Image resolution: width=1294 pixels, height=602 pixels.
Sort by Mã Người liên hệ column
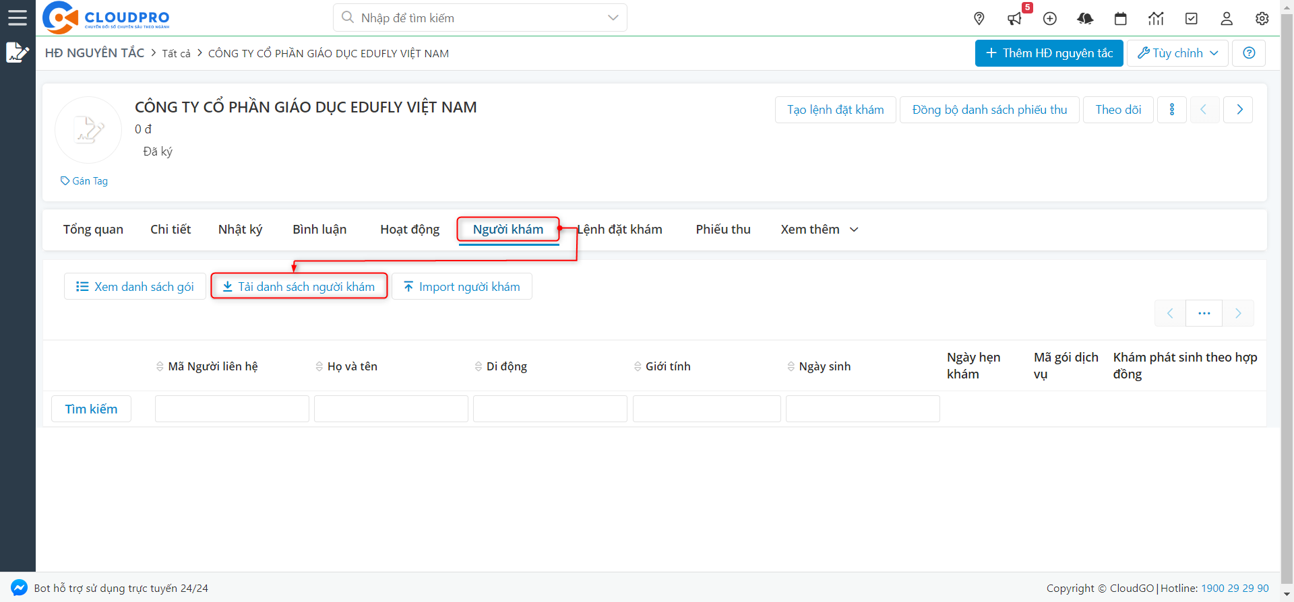pos(206,366)
